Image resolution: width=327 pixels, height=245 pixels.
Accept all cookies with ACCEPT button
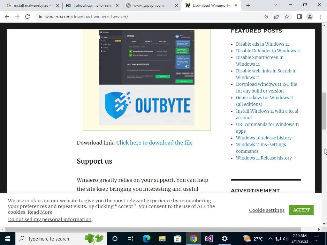[x=301, y=210]
